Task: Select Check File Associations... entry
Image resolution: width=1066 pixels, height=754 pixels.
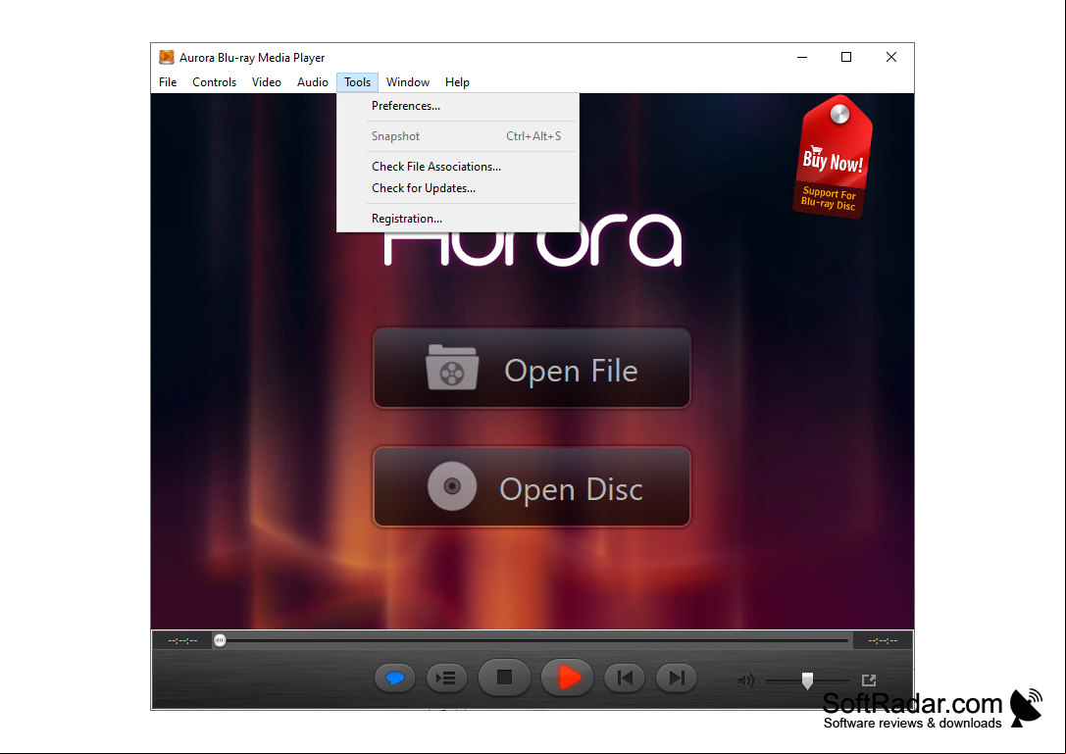Action: coord(458,167)
